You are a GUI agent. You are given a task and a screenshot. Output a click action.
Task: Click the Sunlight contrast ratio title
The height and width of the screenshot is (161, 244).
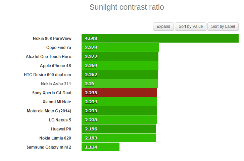click(x=127, y=7)
